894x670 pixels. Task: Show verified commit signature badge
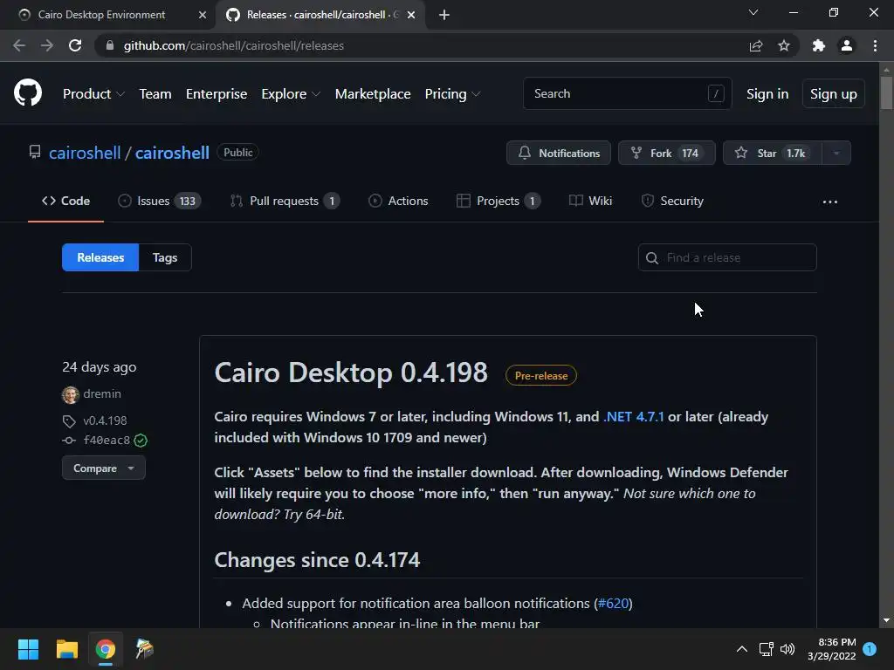[141, 441]
